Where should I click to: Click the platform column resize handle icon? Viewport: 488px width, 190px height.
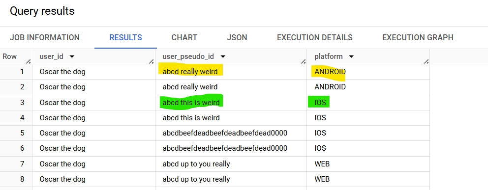[426, 61]
